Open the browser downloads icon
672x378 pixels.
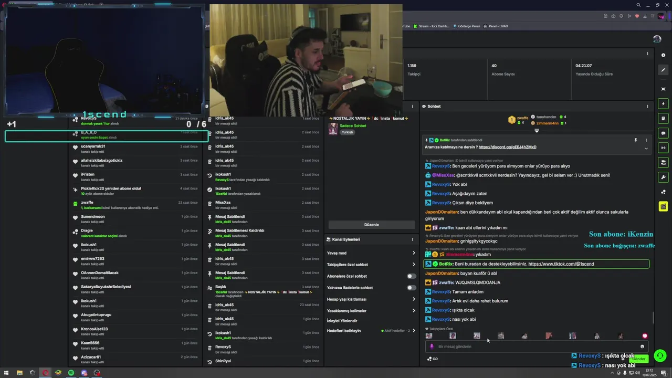645,16
